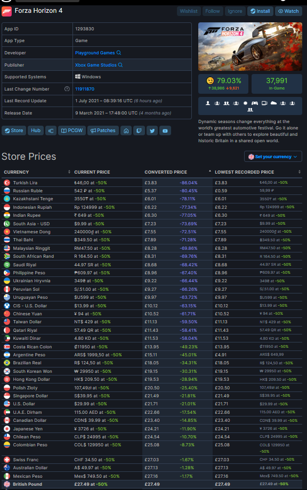
Task: Click the Turkish Lira flag icon
Action: coord(7,183)
